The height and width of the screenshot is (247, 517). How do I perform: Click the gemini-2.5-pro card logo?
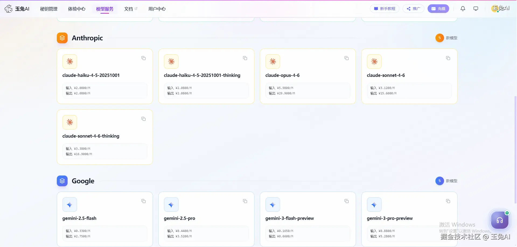click(171, 205)
